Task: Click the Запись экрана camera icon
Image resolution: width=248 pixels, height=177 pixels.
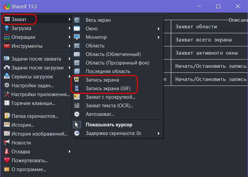Action: click(x=77, y=80)
